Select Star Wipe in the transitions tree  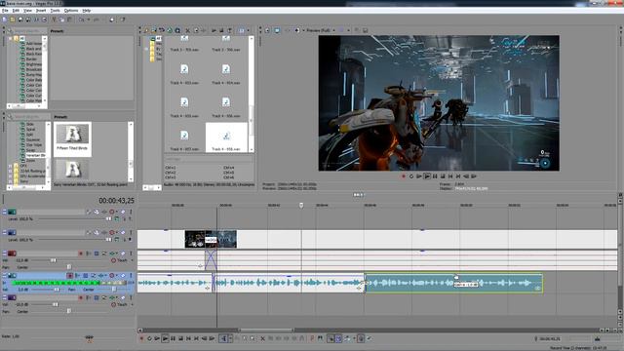(x=34, y=145)
